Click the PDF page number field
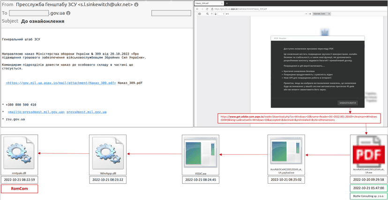 221,14
